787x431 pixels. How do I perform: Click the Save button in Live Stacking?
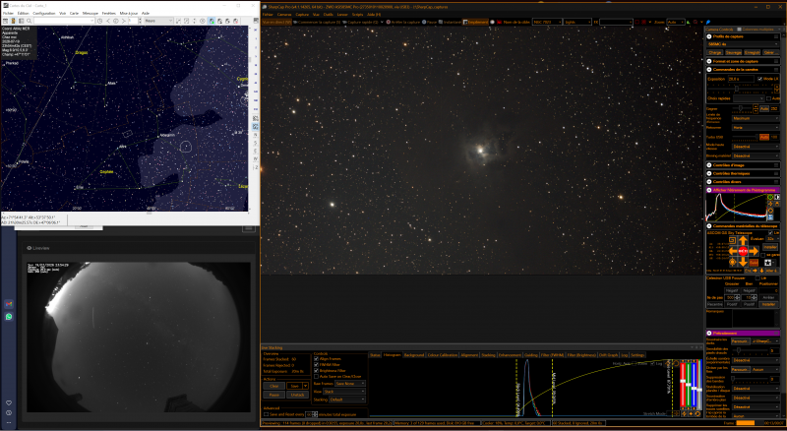294,386
